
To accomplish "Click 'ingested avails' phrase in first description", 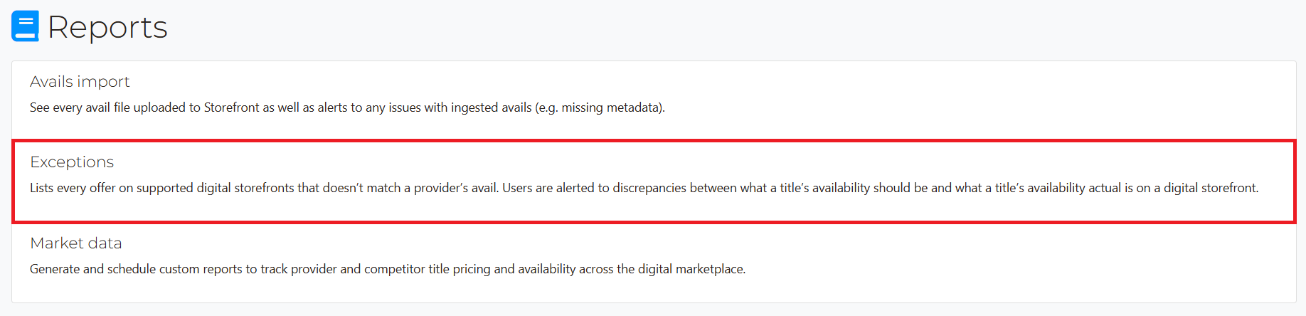I will click(492, 107).
